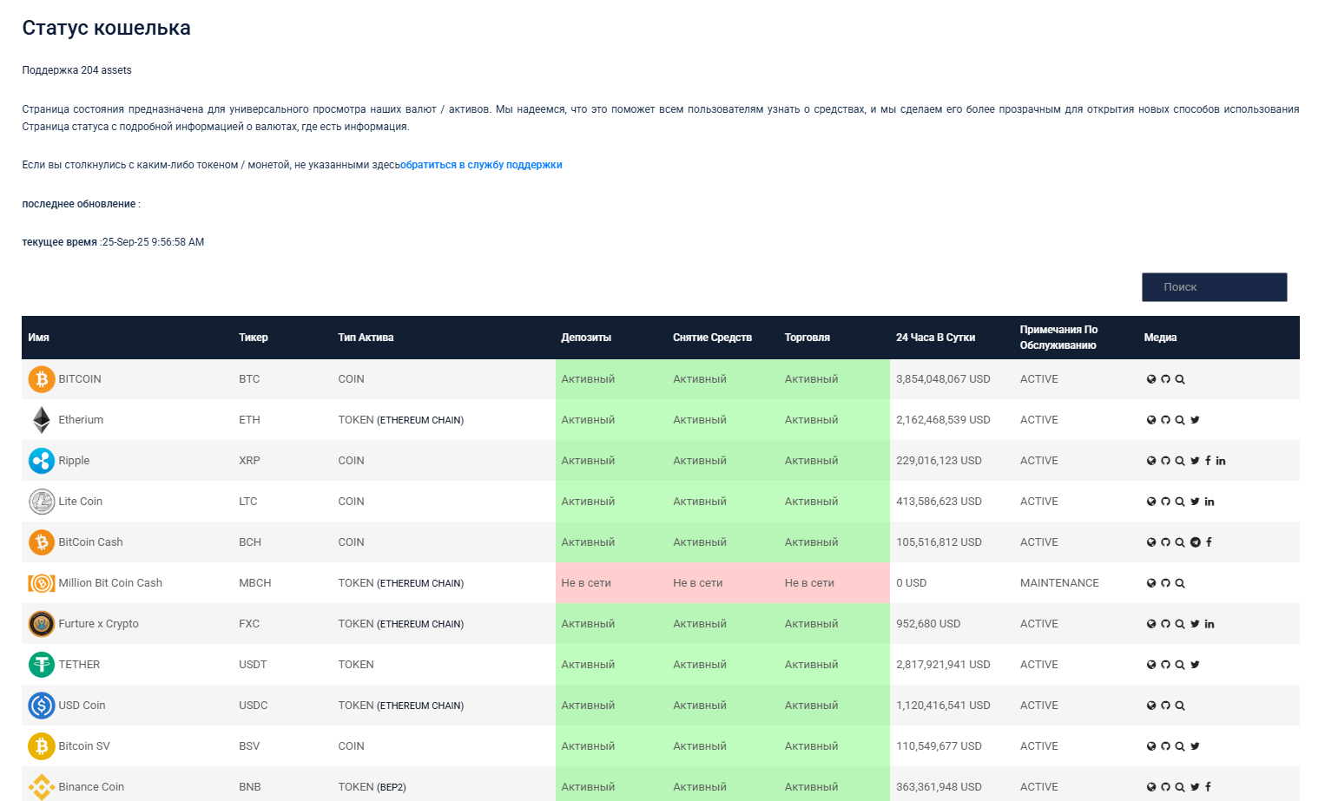1325x801 pixels.
Task: Click the Bitcoin orange logo icon
Action: coord(41,379)
